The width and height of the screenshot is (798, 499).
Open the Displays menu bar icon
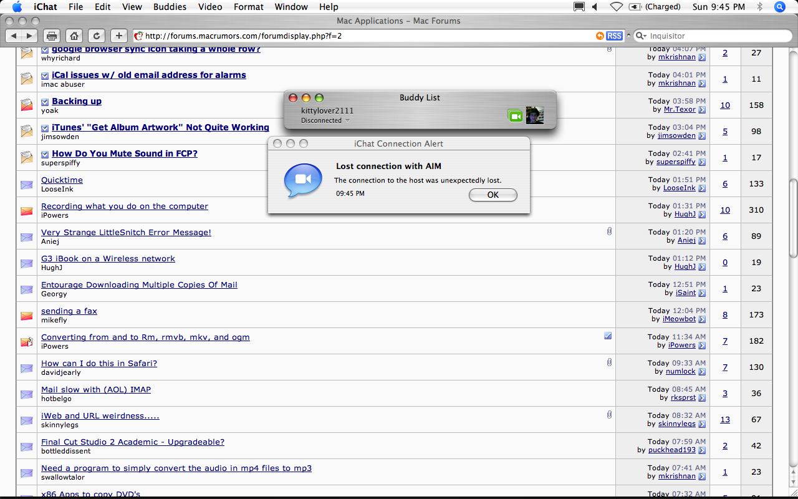pyautogui.click(x=579, y=7)
